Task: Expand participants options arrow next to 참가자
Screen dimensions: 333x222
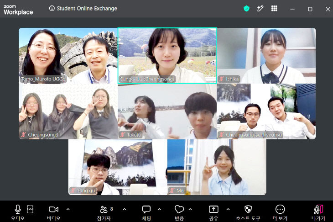Action: coord(125,209)
